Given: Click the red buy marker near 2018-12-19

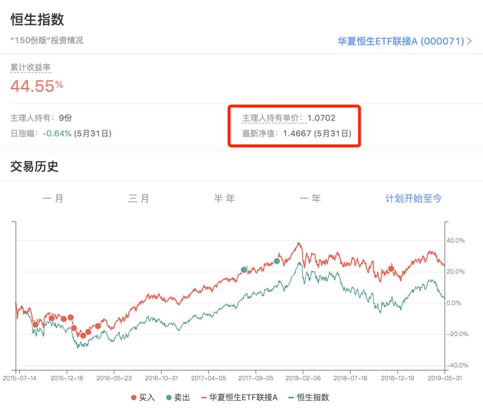Looking at the screenshot, I should (391, 269).
